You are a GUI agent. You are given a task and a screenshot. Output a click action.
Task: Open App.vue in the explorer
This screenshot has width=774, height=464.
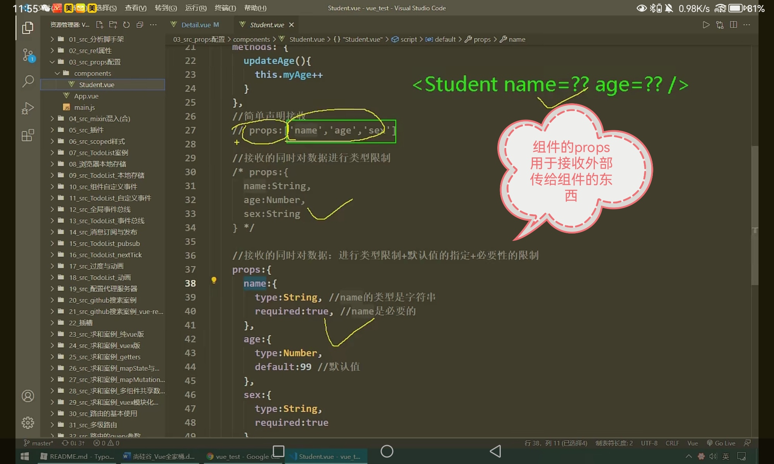[86, 96]
